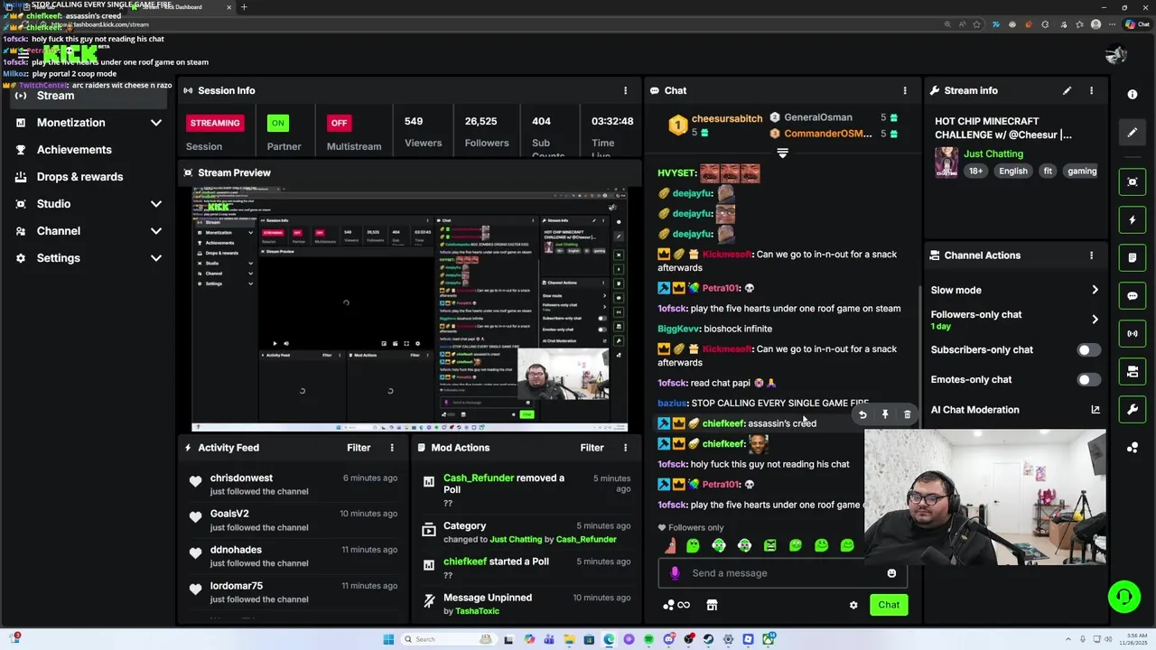Toggle Emotes-only chat switch

(x=1089, y=380)
